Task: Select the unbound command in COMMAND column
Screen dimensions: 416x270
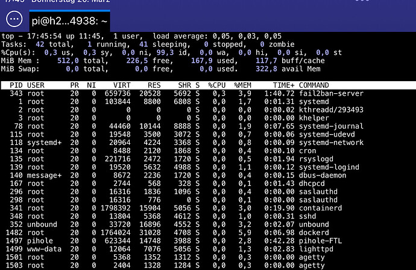Action: tap(314, 225)
